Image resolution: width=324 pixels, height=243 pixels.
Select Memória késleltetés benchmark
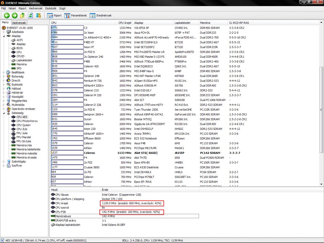pos(26,149)
